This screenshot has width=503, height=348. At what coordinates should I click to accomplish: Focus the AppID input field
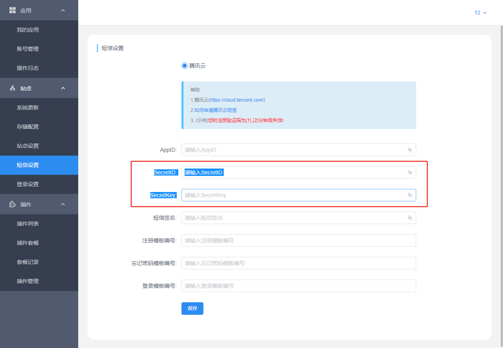[x=299, y=150]
